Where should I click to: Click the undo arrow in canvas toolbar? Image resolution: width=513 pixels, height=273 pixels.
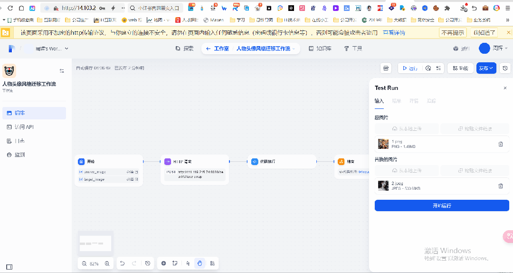coord(123,263)
